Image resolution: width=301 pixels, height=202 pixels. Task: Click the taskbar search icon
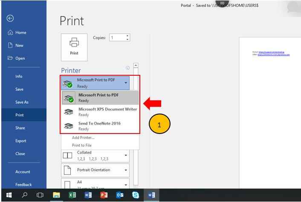point(24,195)
